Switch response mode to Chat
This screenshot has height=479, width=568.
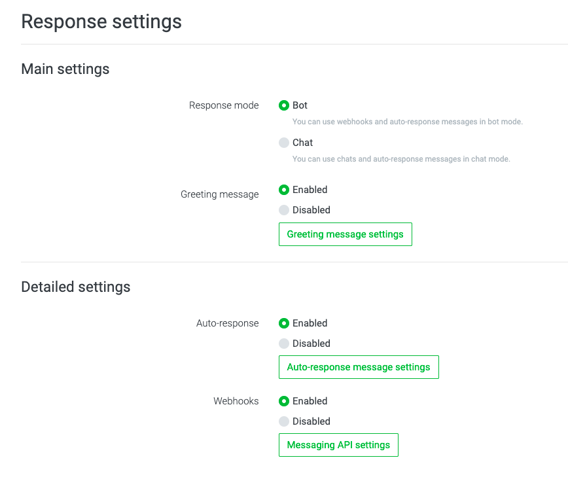pos(284,143)
